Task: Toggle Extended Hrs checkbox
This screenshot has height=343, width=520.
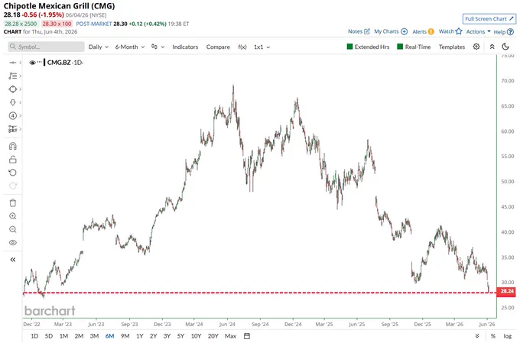Action: click(349, 47)
